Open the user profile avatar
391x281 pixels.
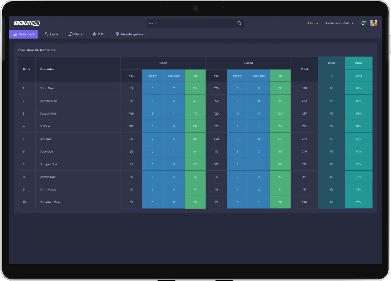point(374,23)
